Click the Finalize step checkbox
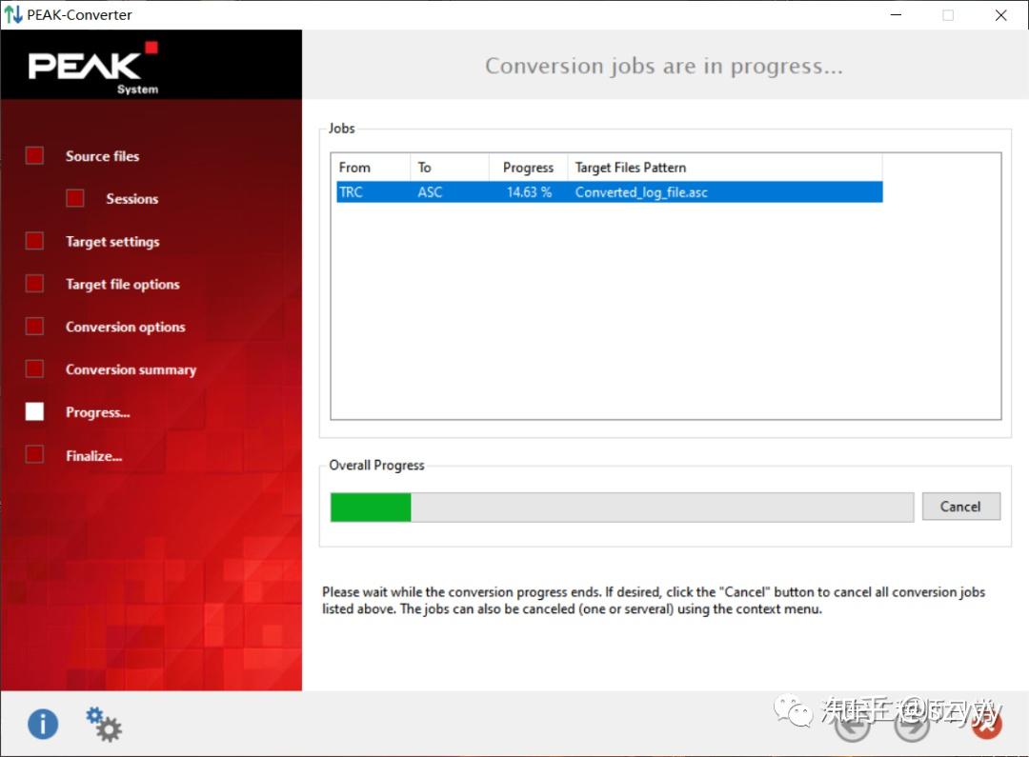The image size is (1029, 757). tap(34, 455)
